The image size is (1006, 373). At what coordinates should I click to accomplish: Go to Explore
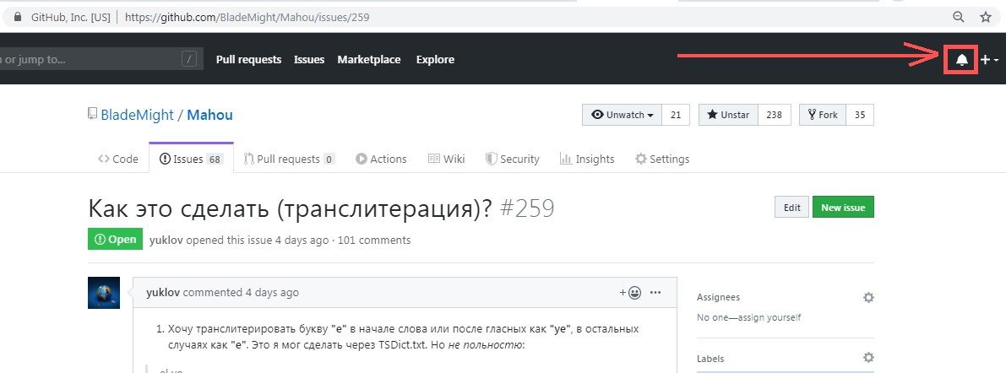coord(435,60)
